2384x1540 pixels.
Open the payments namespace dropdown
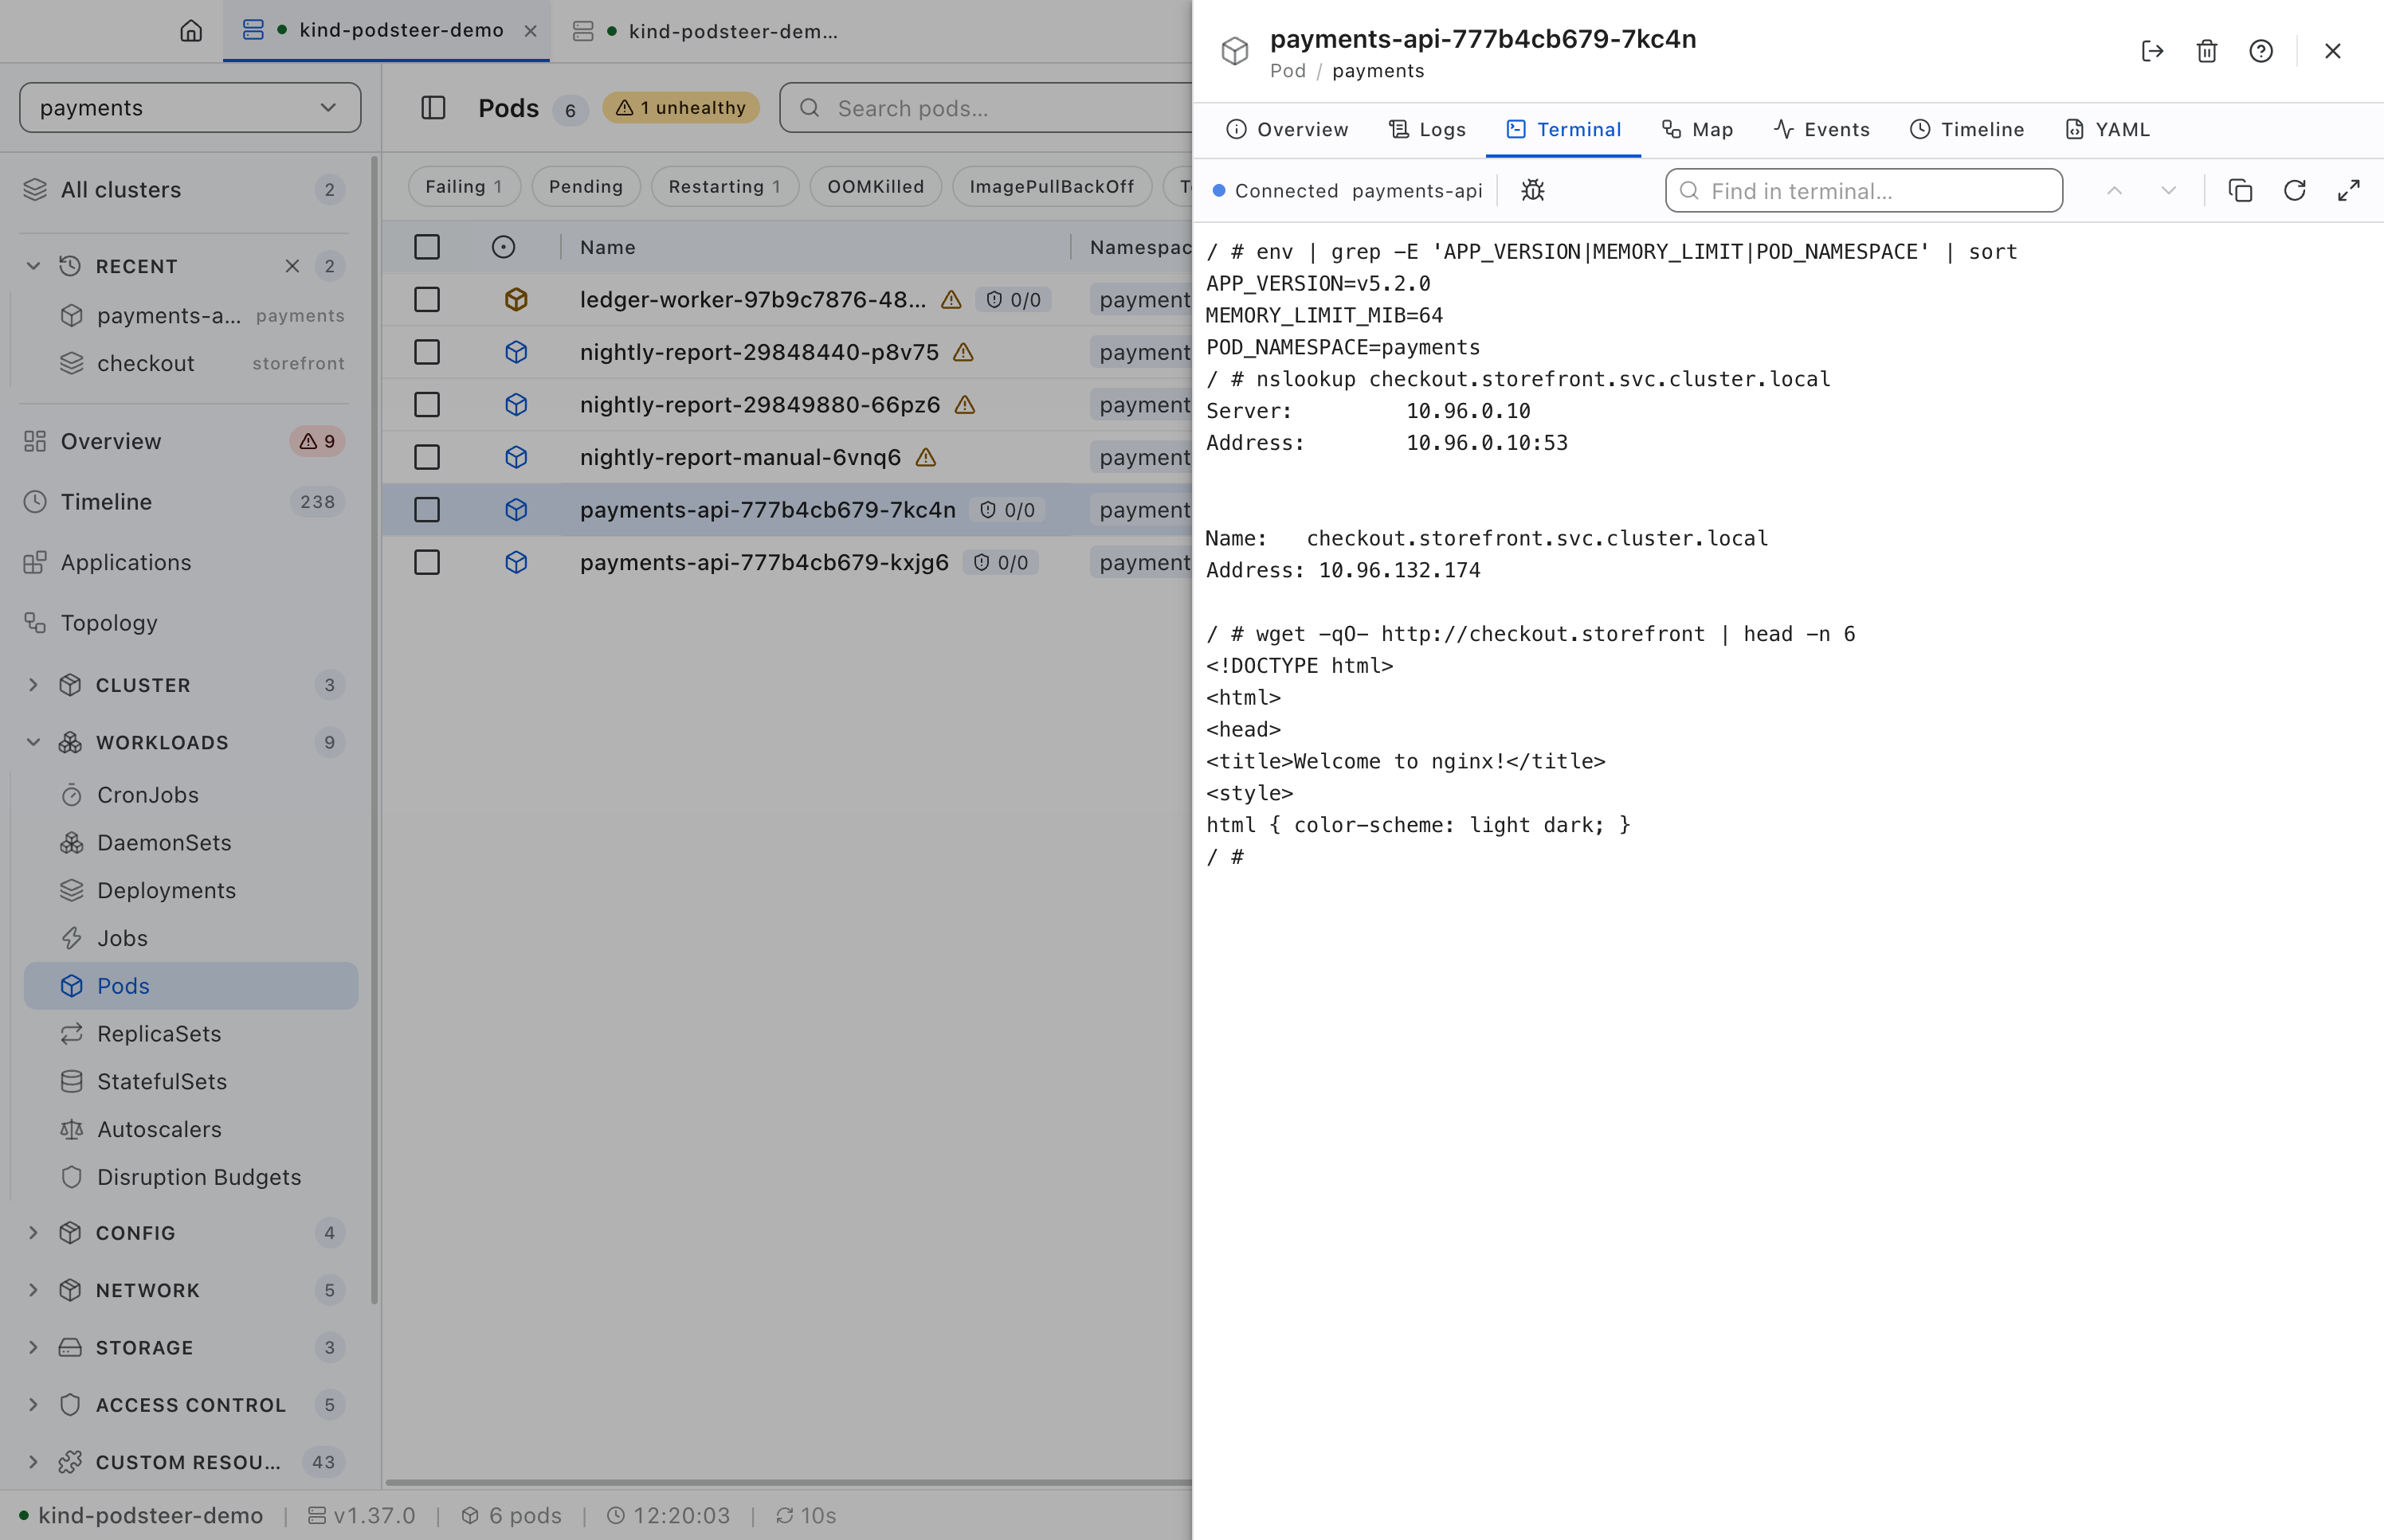[190, 108]
